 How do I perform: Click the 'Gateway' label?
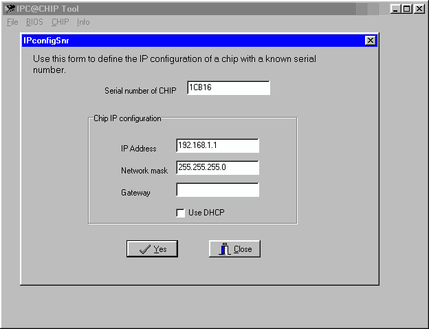pyautogui.click(x=135, y=193)
